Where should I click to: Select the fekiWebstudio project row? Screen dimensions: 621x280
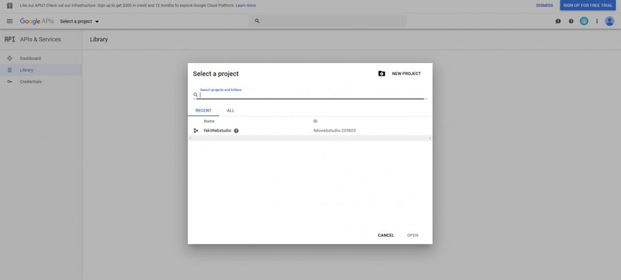point(310,131)
